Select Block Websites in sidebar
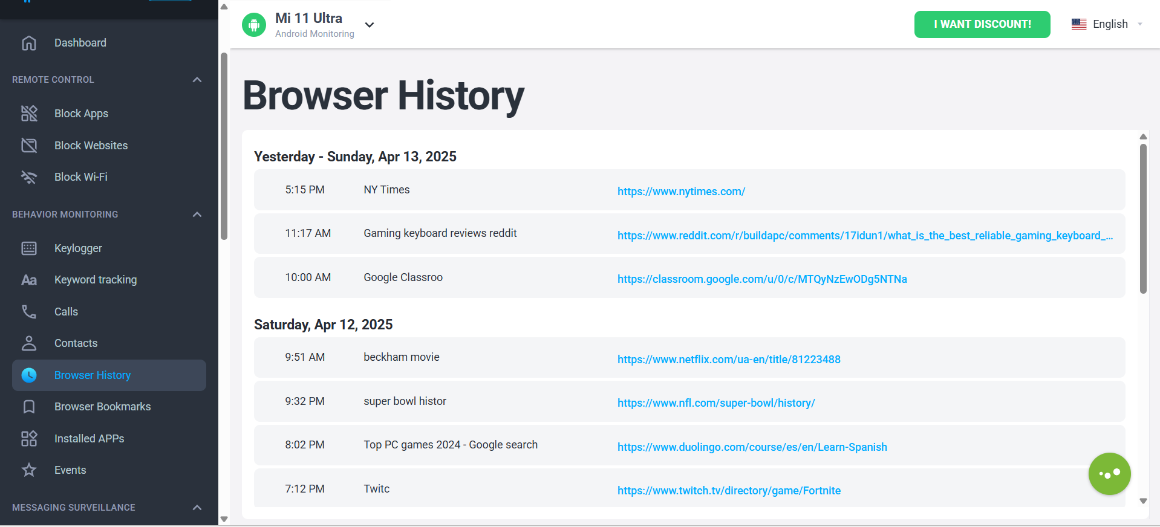The height and width of the screenshot is (527, 1160). [x=91, y=146]
